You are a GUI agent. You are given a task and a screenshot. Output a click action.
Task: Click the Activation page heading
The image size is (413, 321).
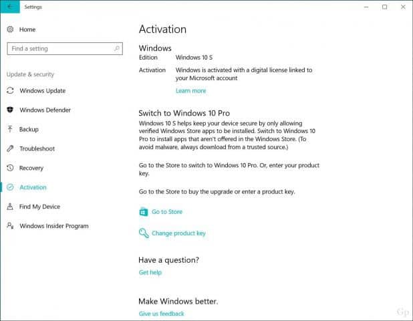pyautogui.click(x=162, y=29)
